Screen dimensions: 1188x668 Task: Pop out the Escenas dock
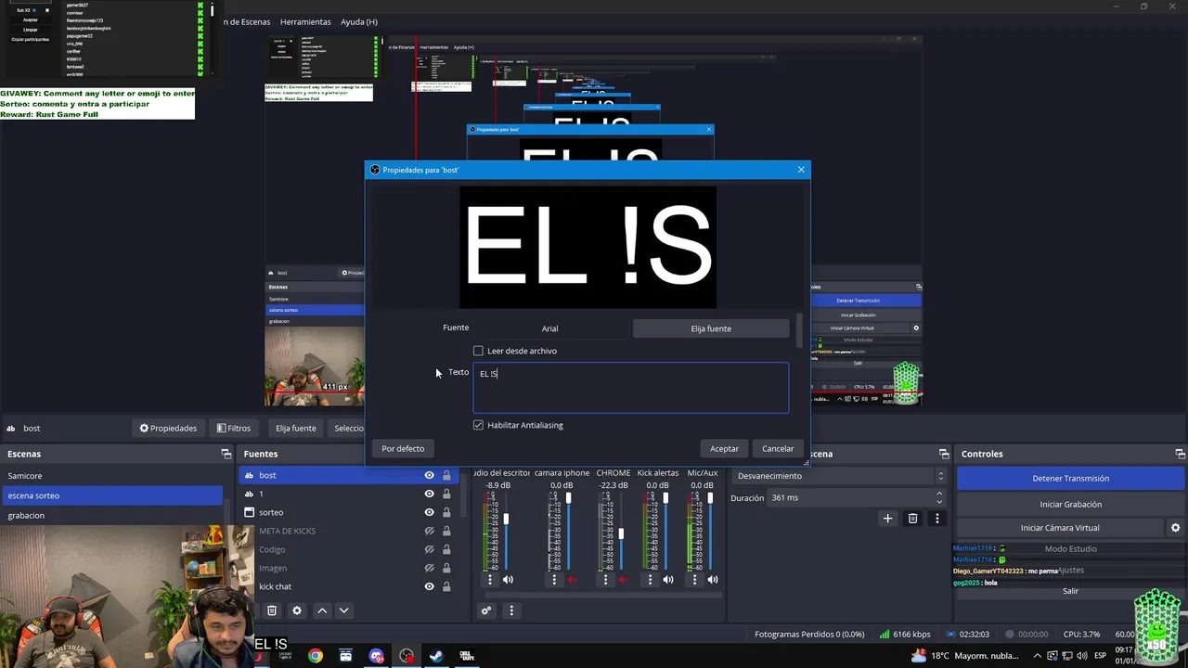click(x=226, y=454)
